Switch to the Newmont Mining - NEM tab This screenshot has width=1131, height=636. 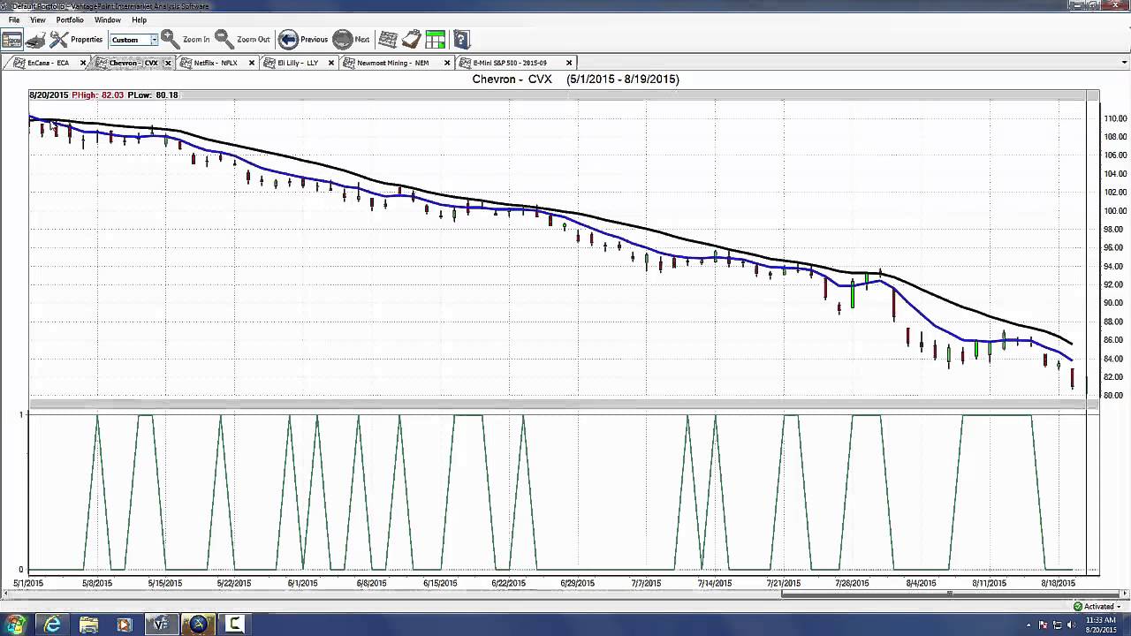[x=392, y=63]
